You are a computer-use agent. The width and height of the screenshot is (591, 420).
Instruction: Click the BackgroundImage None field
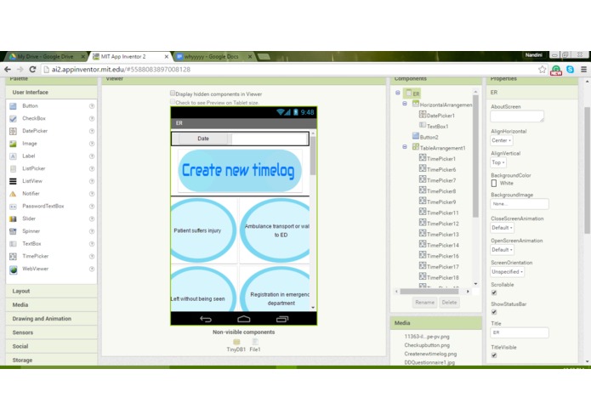pyautogui.click(x=520, y=204)
